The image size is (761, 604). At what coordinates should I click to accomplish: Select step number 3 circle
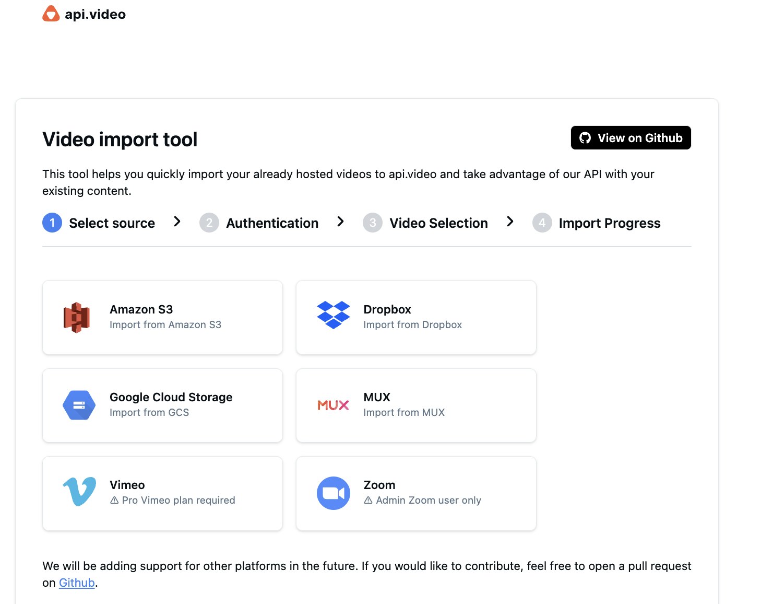tap(372, 223)
